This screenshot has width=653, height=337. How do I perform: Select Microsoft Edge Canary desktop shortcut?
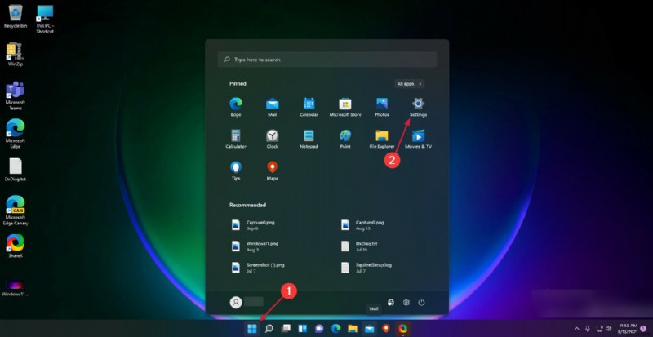click(16, 211)
